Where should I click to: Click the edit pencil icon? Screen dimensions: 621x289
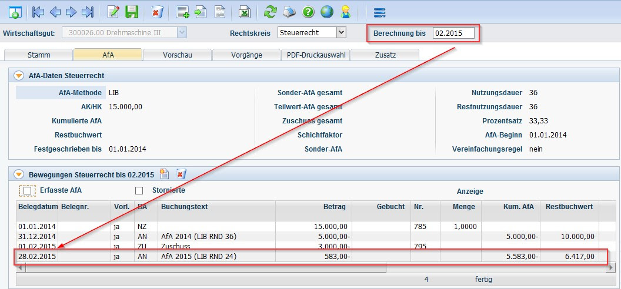pyautogui.click(x=113, y=12)
